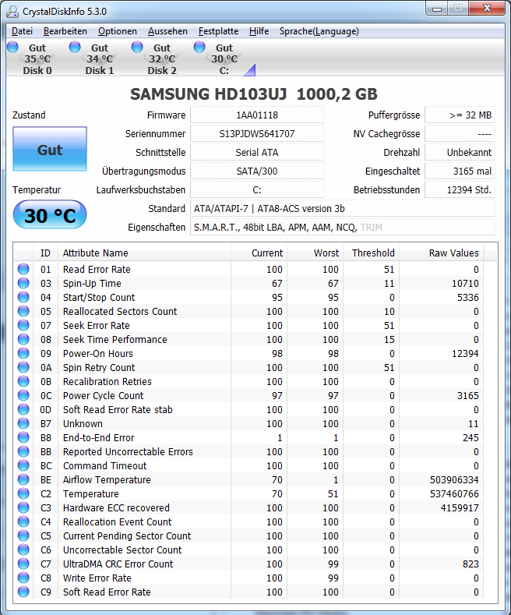Click raw value 245 in End-to-End Error row

tap(470, 438)
